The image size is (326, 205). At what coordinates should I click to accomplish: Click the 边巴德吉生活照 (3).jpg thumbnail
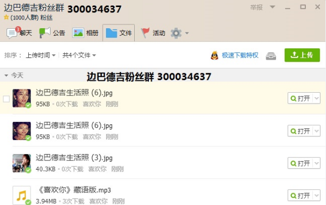pos(22,163)
